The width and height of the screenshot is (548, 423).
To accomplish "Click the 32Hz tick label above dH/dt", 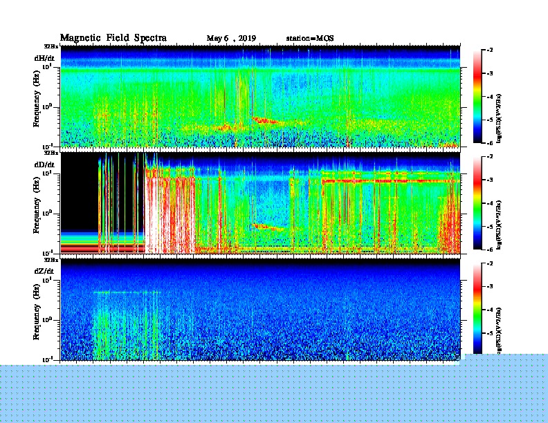I will (x=51, y=46).
